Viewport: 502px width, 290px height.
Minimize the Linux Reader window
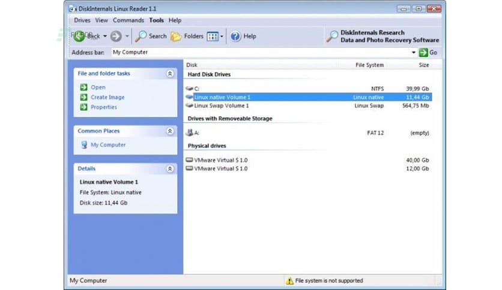point(404,8)
